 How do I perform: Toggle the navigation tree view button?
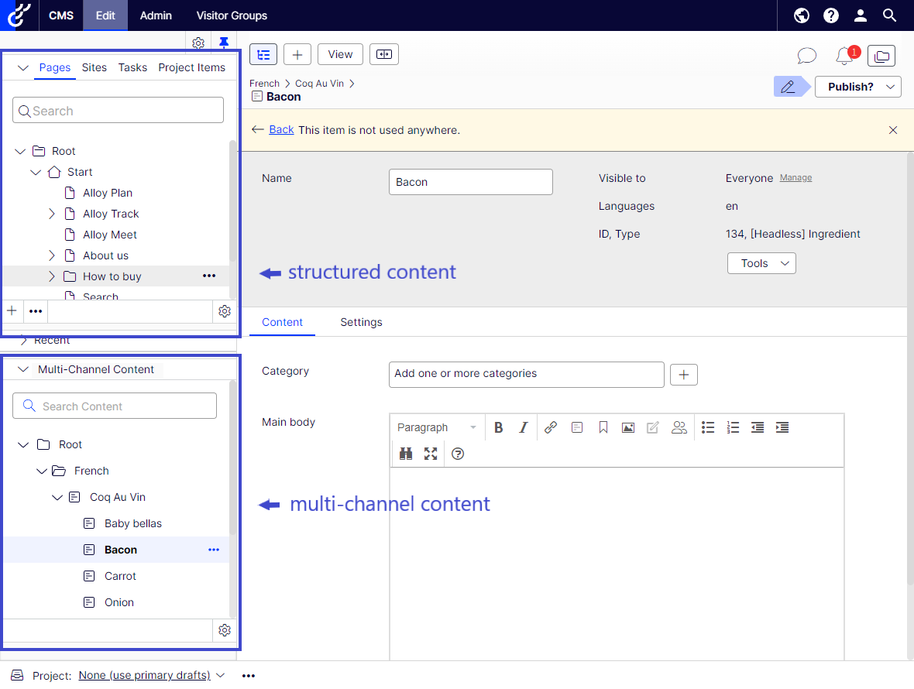[263, 54]
